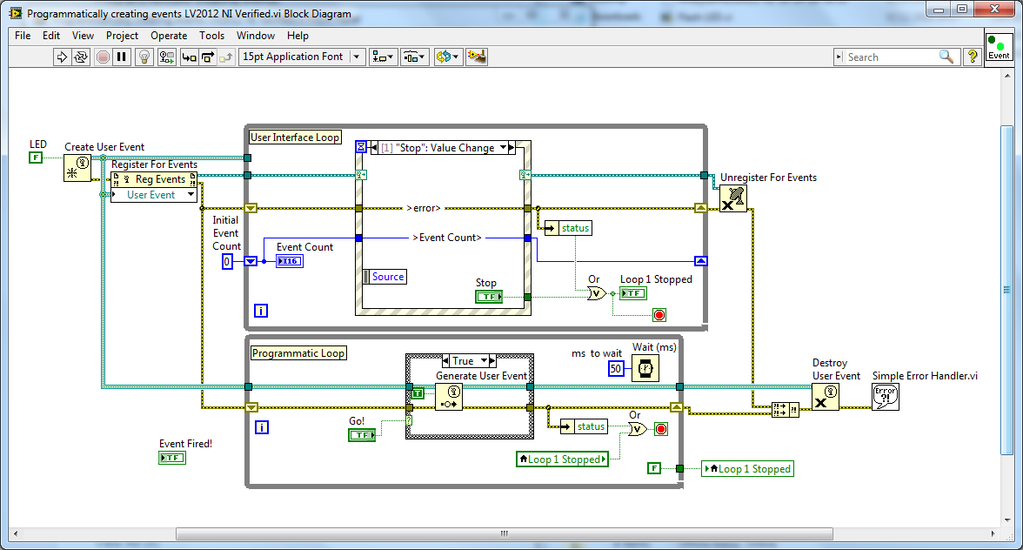The image size is (1023, 550).
Task: Open the event case selector dropdown arrow
Action: pyautogui.click(x=503, y=148)
